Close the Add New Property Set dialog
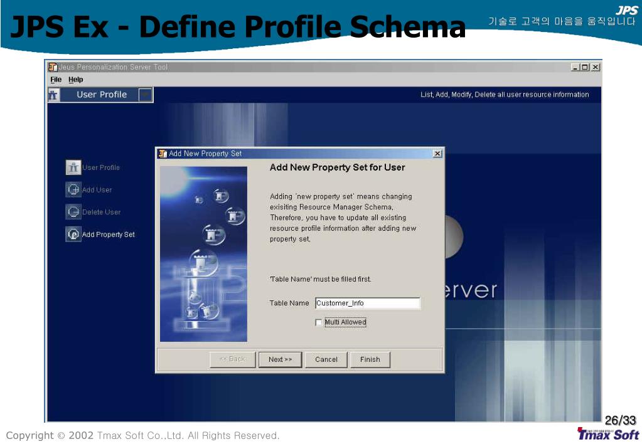This screenshot has height=444, width=642. 437,154
